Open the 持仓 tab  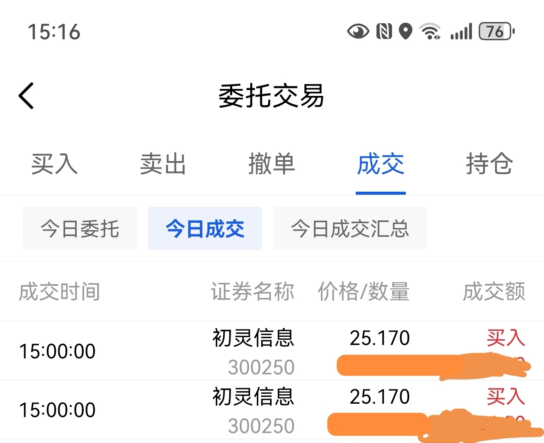[489, 164]
